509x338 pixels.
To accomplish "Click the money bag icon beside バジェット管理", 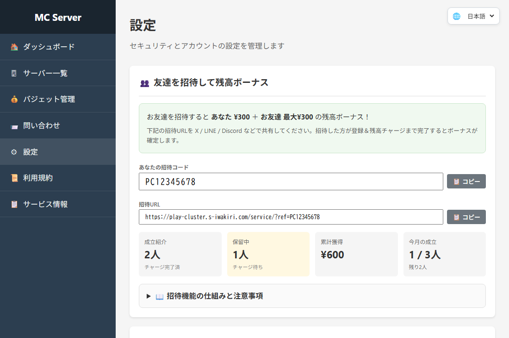I will [14, 100].
